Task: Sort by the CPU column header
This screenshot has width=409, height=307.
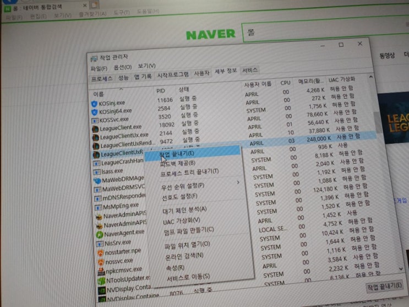Action: point(285,83)
